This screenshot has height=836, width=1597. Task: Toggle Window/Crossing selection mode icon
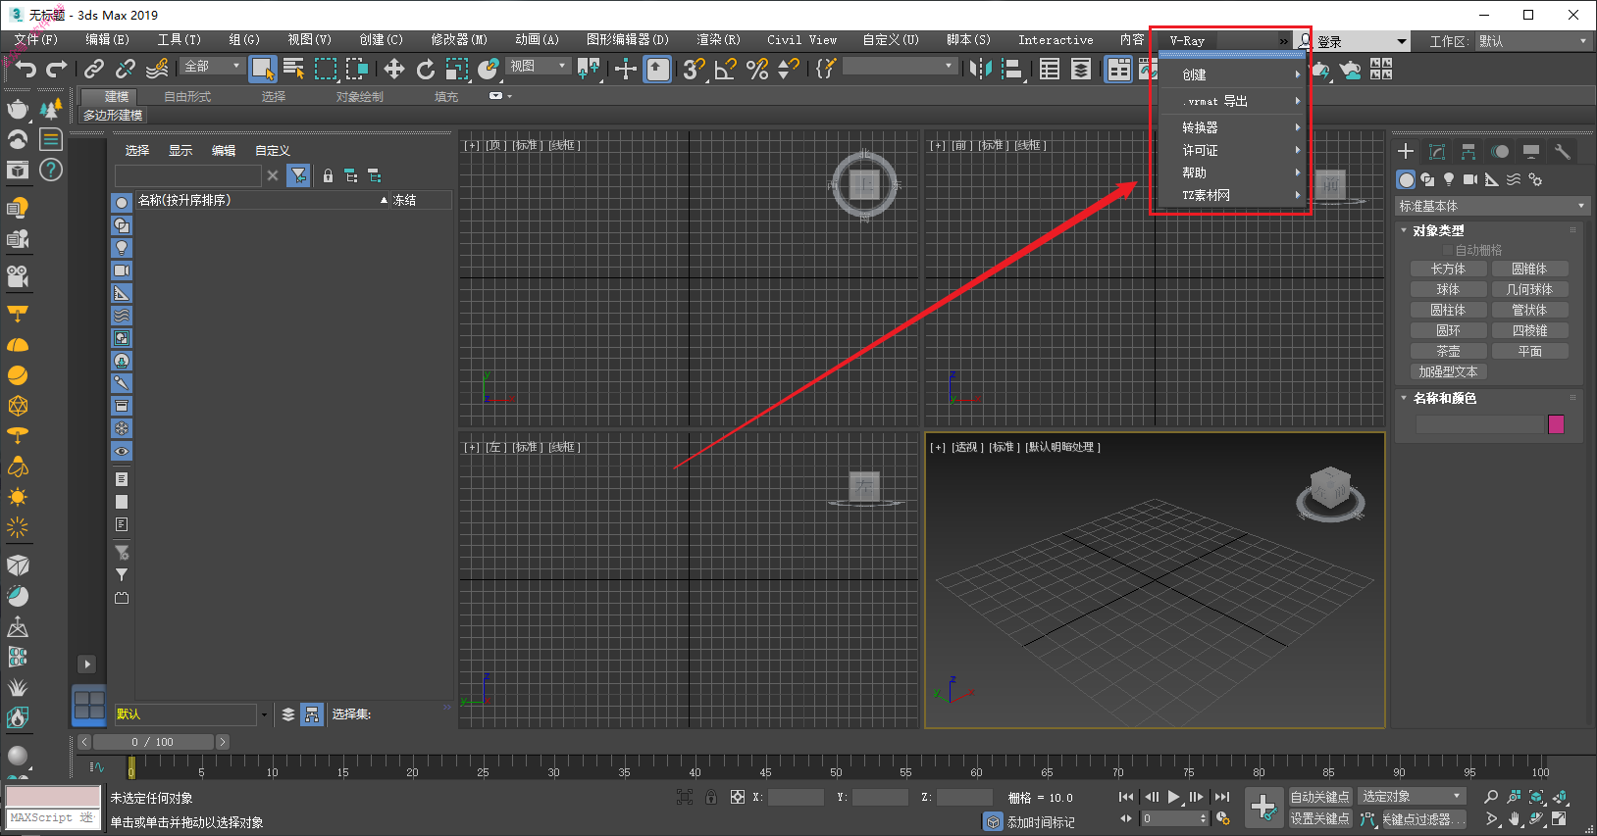[x=357, y=69]
